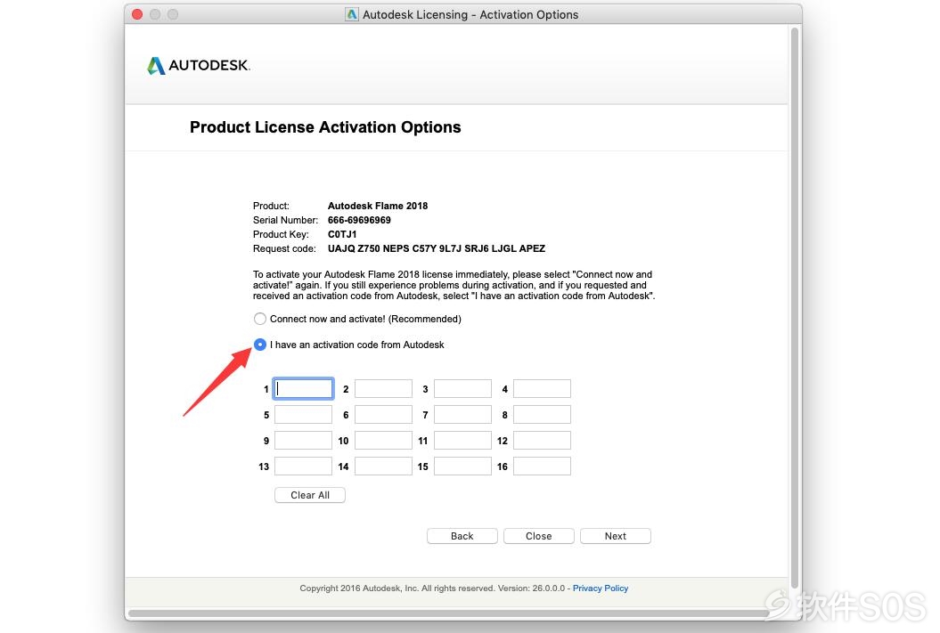Click the vertical scrollbar on right

795,307
